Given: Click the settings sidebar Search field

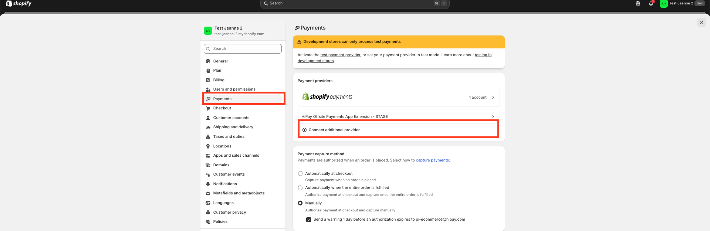Looking at the screenshot, I should coord(243,49).
